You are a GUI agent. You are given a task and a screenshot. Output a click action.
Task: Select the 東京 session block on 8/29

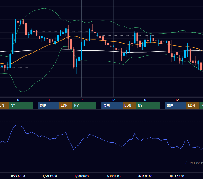coord(49,105)
